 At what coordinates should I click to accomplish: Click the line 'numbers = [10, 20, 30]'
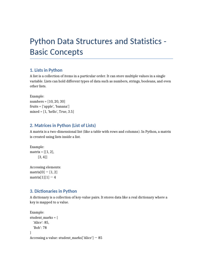pyautogui.click(x=48, y=101)
